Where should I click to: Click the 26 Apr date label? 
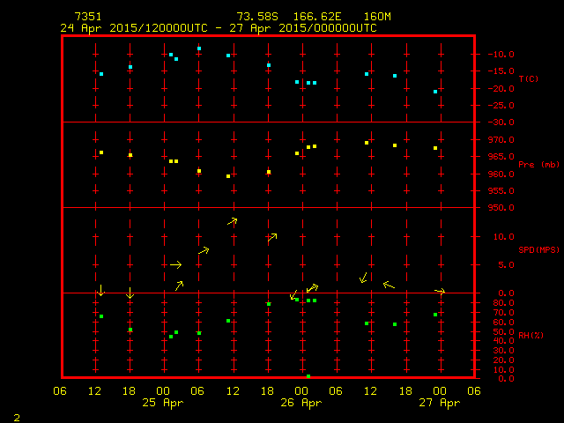[301, 403]
